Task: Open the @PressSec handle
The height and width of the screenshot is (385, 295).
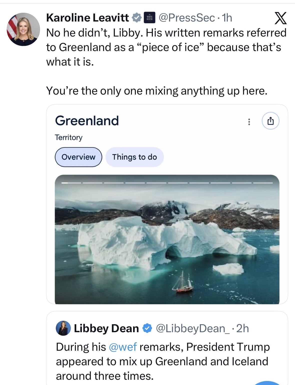Action: click(x=187, y=18)
